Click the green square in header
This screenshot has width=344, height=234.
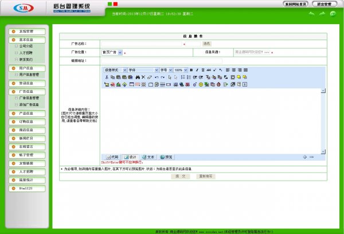point(110,4)
